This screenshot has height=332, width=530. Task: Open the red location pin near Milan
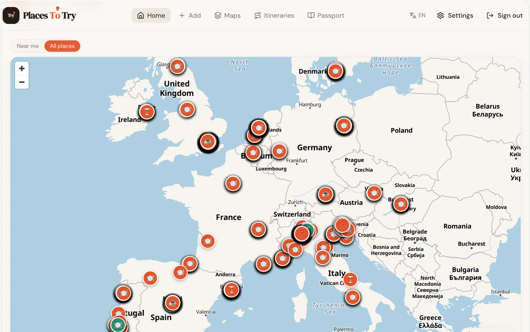(x=302, y=233)
